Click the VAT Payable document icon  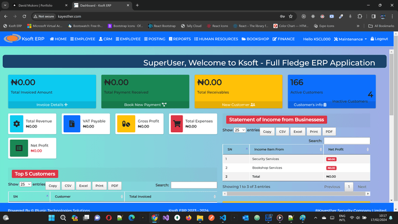72,124
